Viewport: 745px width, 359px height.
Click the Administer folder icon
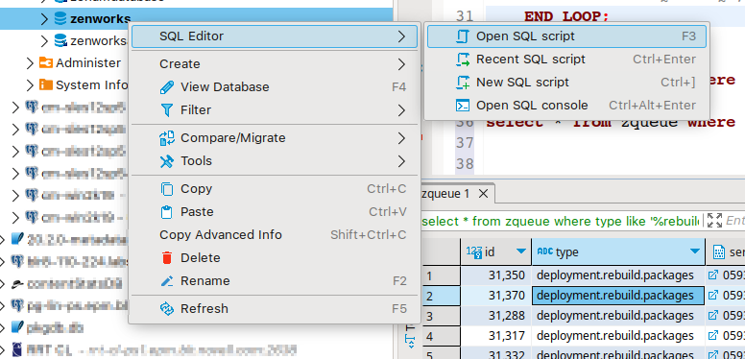pyautogui.click(x=46, y=62)
